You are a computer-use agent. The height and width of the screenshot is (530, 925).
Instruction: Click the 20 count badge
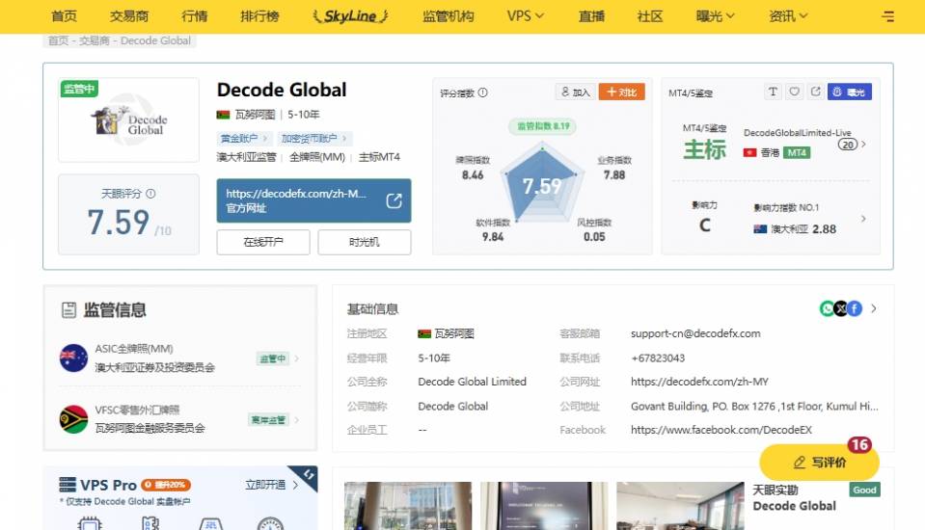pyautogui.click(x=848, y=145)
